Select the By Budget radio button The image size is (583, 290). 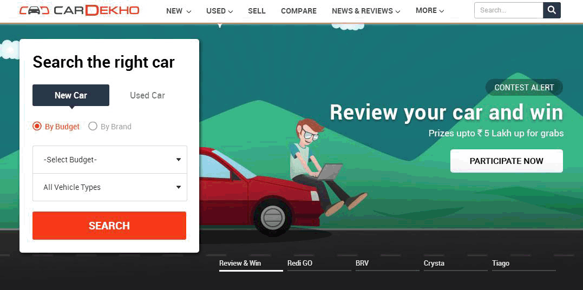pyautogui.click(x=37, y=127)
